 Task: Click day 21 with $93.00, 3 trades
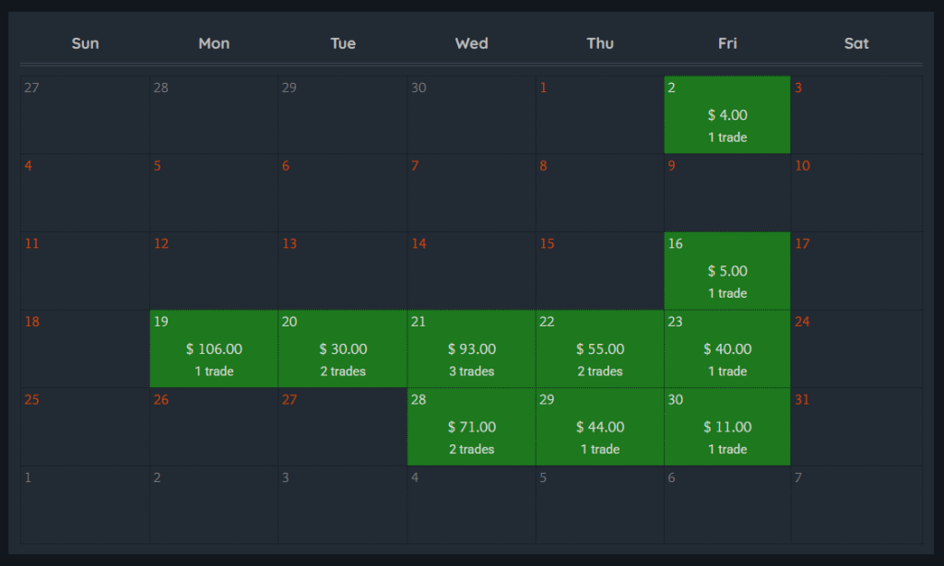click(x=471, y=349)
